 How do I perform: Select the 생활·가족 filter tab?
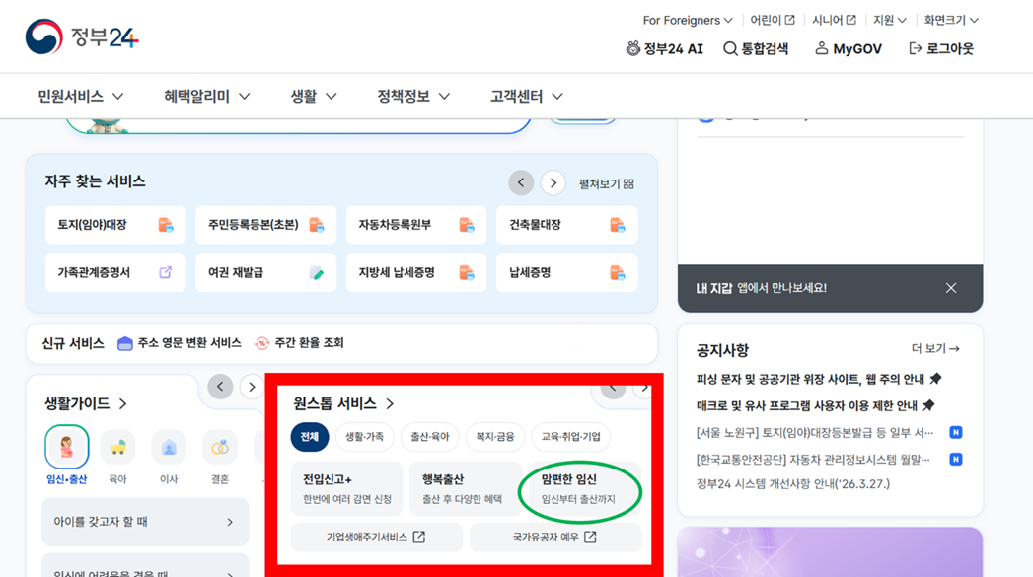click(364, 437)
